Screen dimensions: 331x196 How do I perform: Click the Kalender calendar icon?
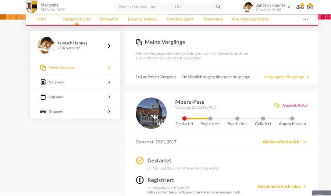click(43, 97)
